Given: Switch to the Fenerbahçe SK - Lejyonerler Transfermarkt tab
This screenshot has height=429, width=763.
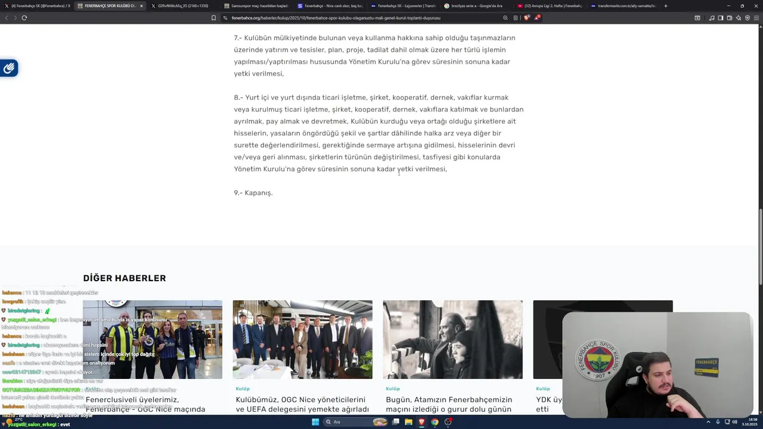Looking at the screenshot, I should point(402,6).
